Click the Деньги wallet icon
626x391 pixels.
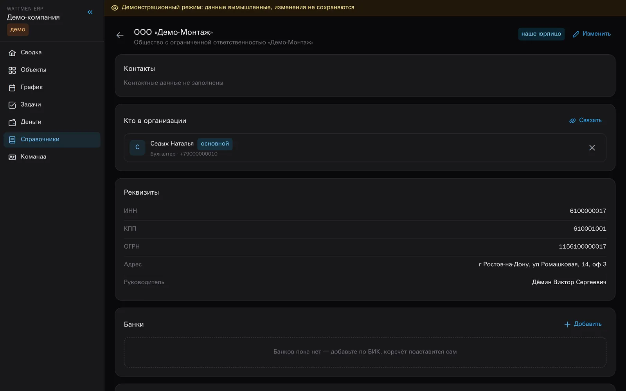12,122
